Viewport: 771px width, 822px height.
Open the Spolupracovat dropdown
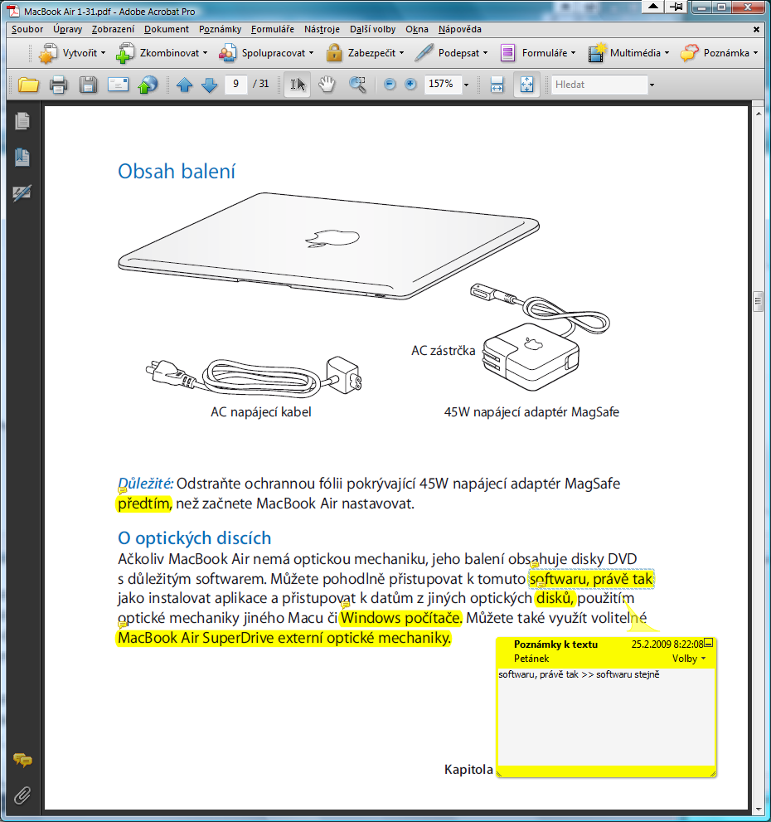point(266,53)
